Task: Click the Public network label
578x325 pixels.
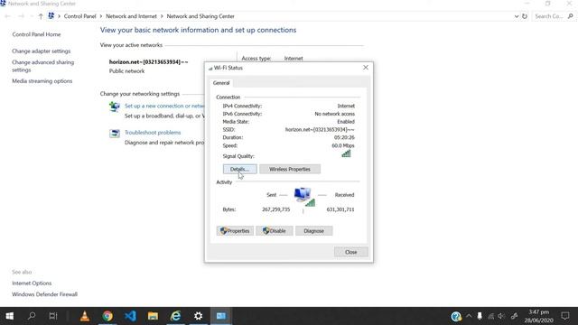Action: coord(126,71)
